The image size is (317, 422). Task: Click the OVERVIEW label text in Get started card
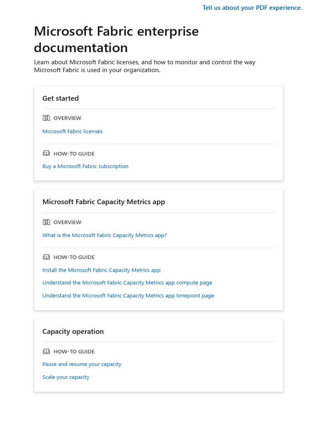(67, 118)
